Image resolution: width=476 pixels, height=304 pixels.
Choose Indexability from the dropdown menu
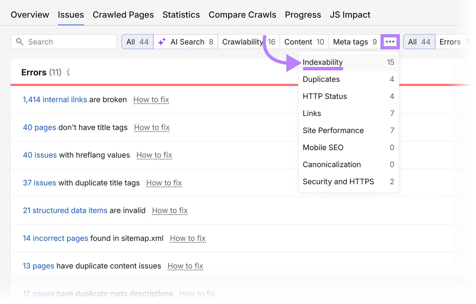click(349, 62)
